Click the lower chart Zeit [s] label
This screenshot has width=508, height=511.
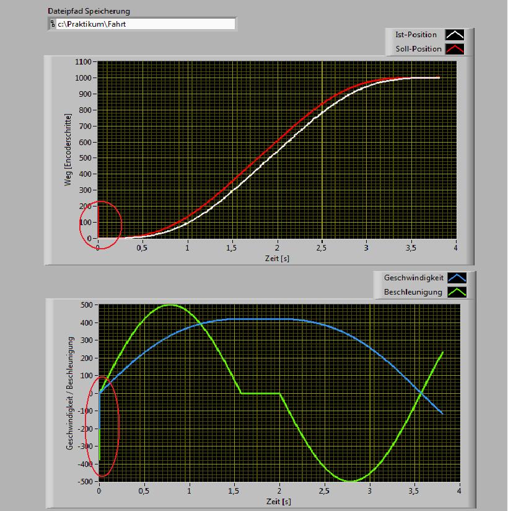point(278,501)
